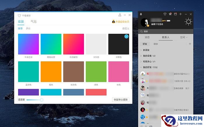The width and height of the screenshot is (204, 127).
Task: Select the 好友 sub-tab
Action: (x=145, y=44)
